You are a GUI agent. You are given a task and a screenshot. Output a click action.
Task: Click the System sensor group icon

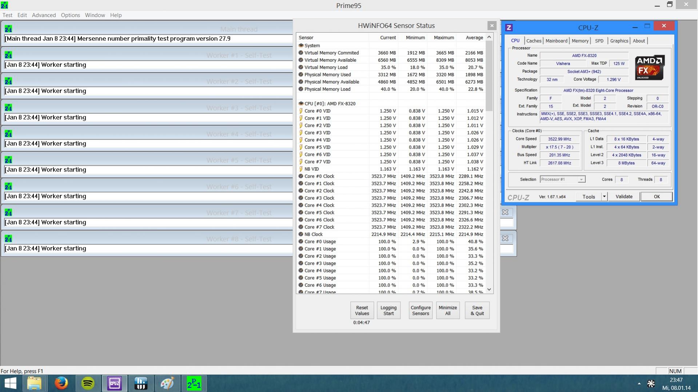[x=301, y=45]
